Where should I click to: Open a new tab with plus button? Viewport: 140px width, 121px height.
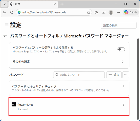(62, 4)
